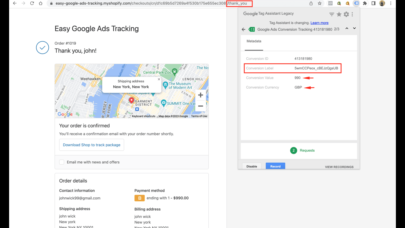This screenshot has width=405, height=228.
Task: Open map Keyboard shortcuts
Action: [144, 116]
